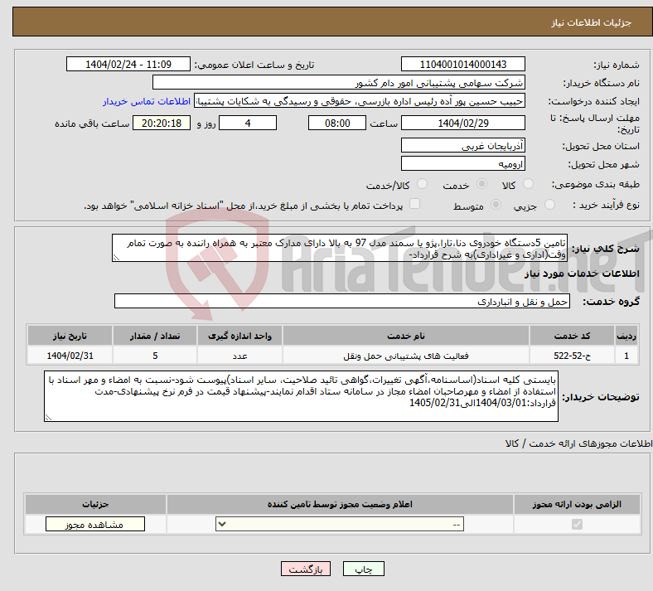Click the service group field حمل و نقل و انبارداری

[342, 302]
